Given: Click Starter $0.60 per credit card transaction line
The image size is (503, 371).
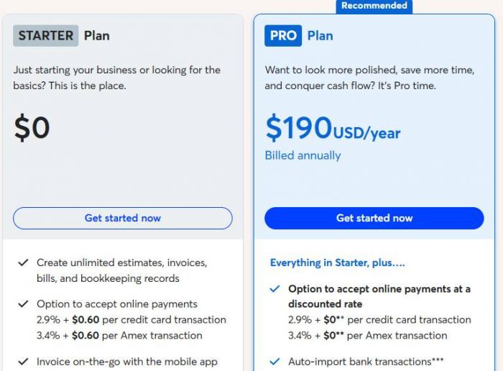Looking at the screenshot, I should tap(131, 320).
